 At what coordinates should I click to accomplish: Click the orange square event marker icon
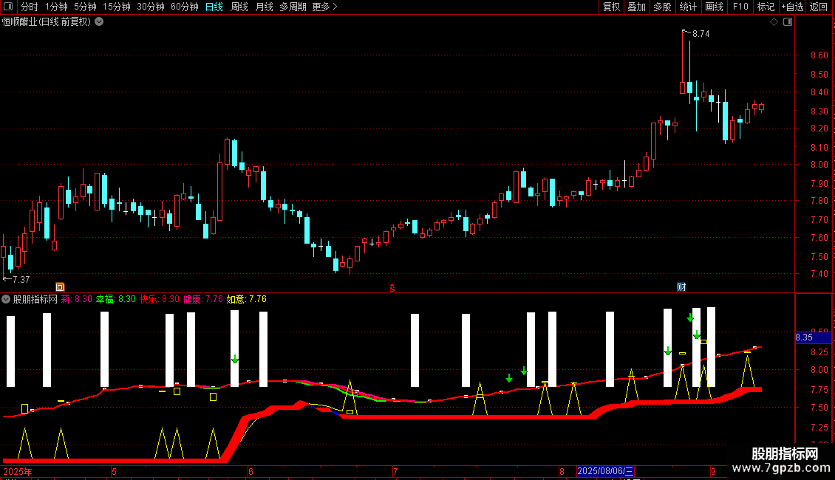click(x=60, y=287)
